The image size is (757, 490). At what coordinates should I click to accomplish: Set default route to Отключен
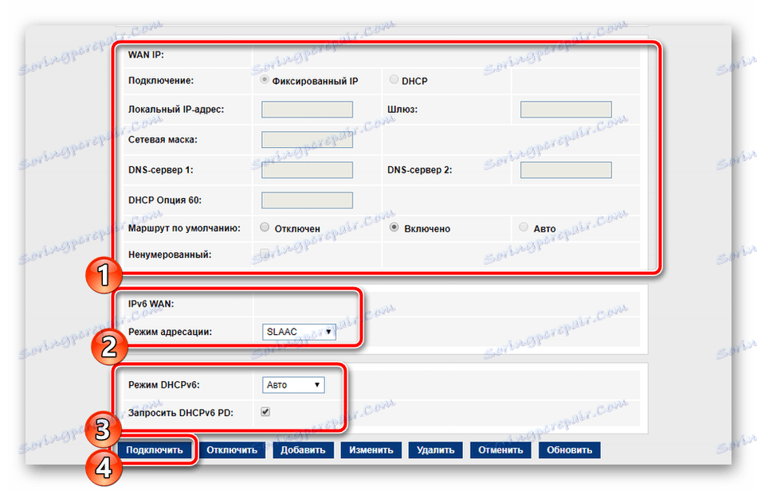pos(265,227)
